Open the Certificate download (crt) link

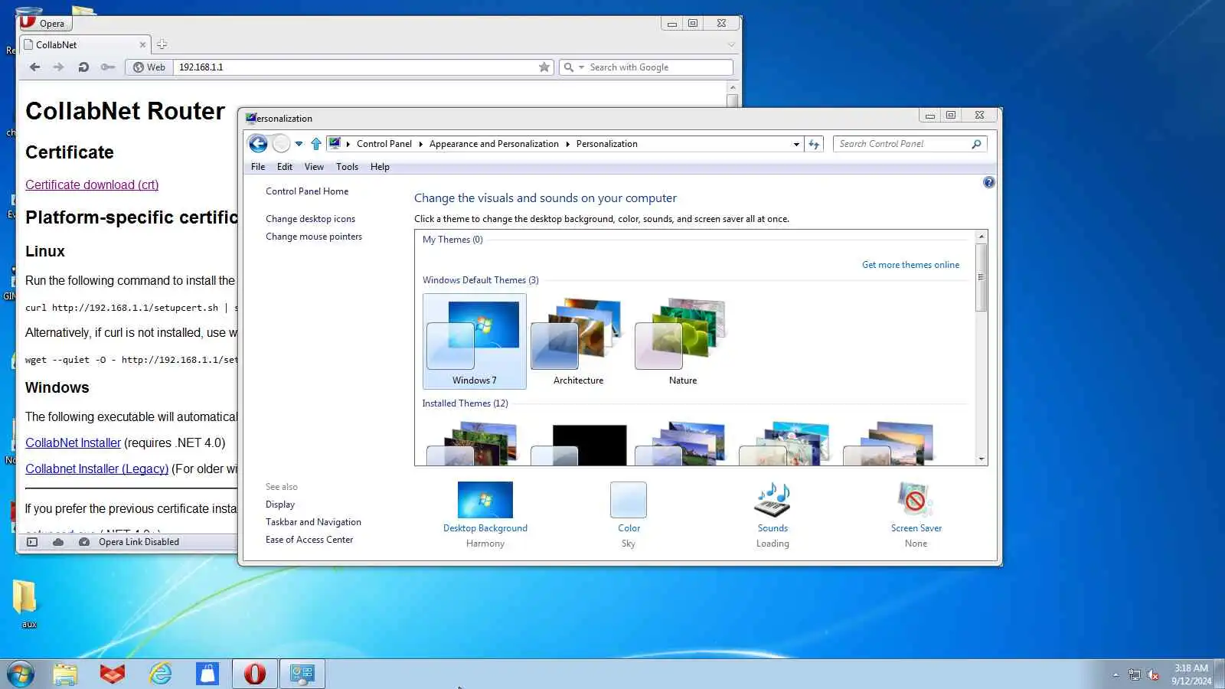coord(92,184)
